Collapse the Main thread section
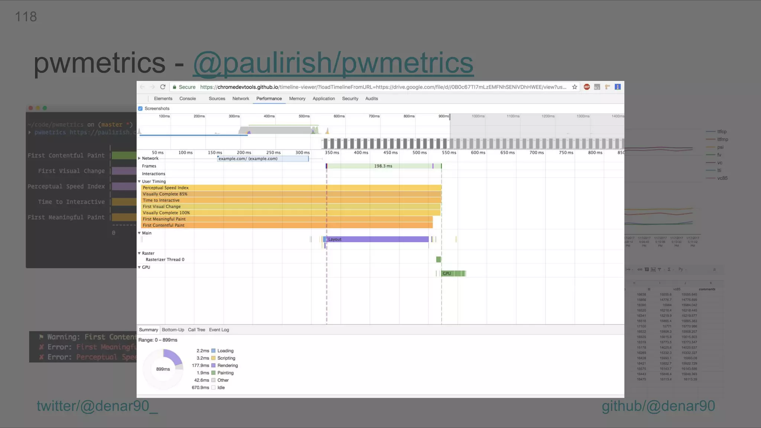 (139, 233)
